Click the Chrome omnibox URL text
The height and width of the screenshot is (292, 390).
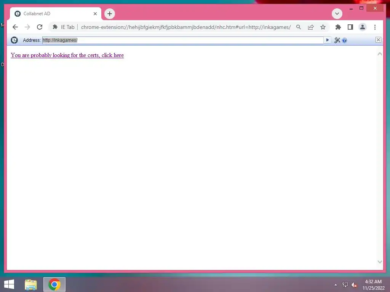[x=186, y=27]
